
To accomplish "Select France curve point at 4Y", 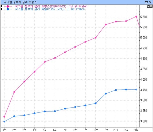I will [x=35, y=72].
